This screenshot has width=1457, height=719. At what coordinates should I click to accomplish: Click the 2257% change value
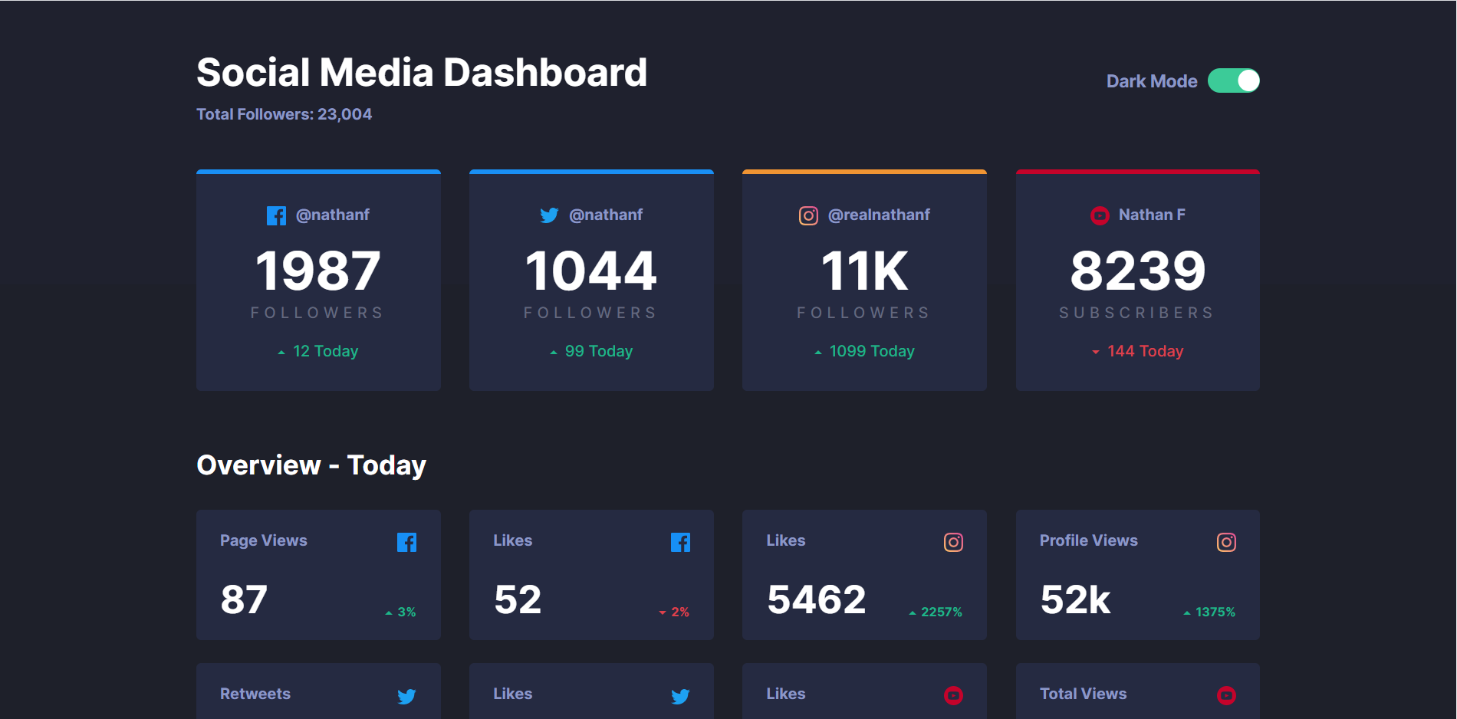(942, 612)
